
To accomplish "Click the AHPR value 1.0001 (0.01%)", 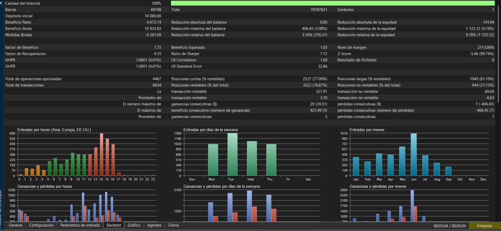I will 149,60.
